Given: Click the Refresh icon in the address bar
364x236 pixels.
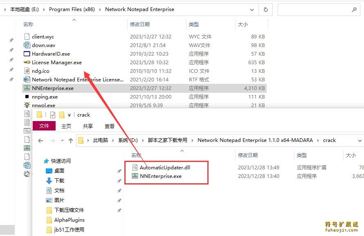Looking at the screenshot, I should (x=266, y=9).
